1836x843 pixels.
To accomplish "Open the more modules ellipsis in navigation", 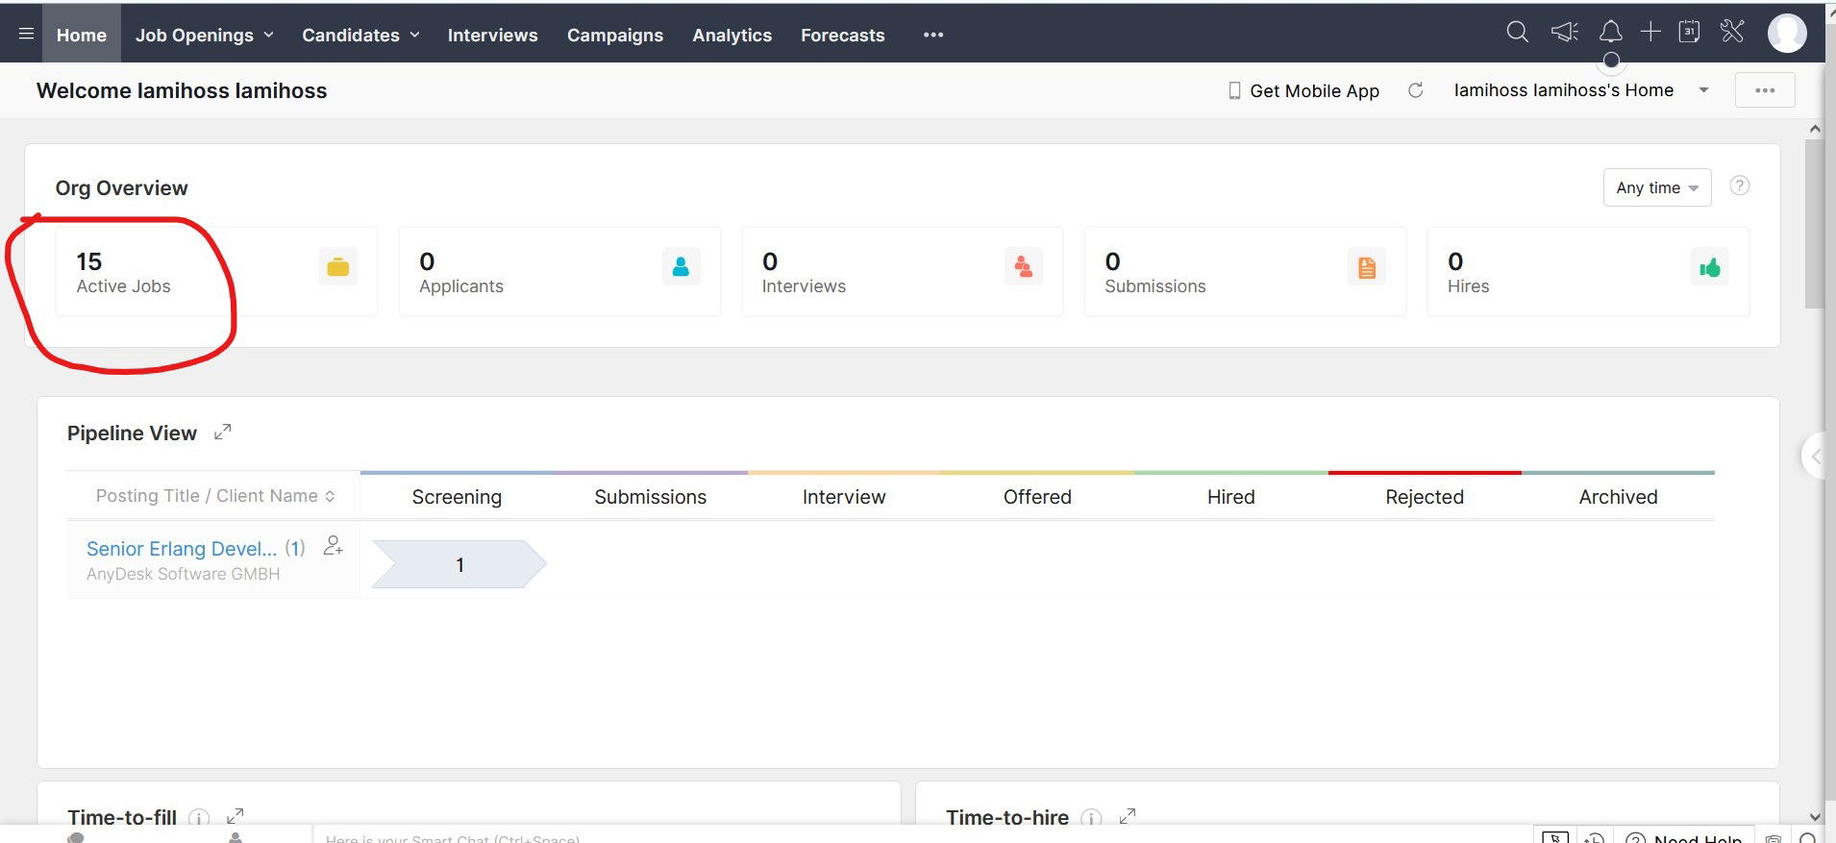I will (x=932, y=35).
